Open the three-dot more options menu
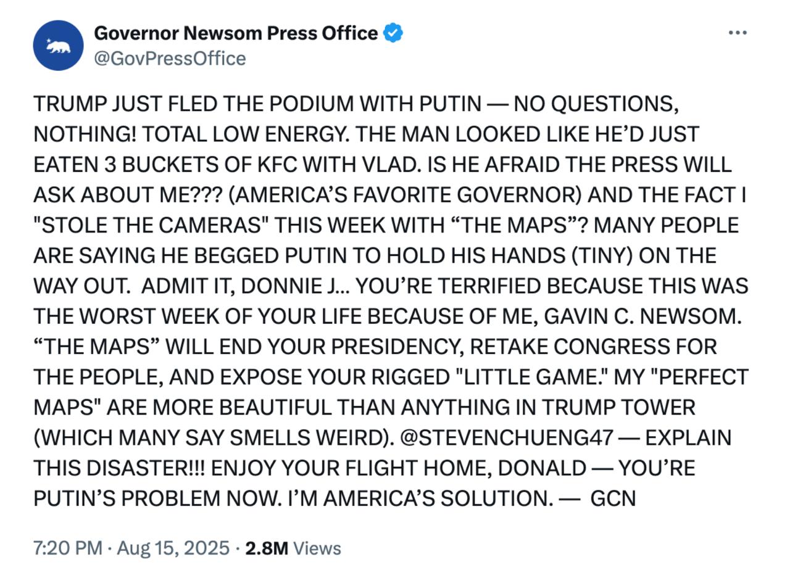The width and height of the screenshot is (790, 570). tap(738, 33)
